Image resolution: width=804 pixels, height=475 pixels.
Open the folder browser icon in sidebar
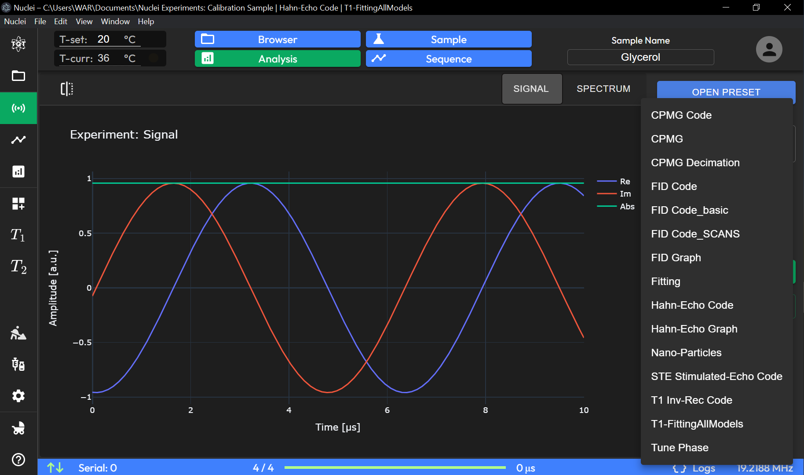(x=18, y=76)
